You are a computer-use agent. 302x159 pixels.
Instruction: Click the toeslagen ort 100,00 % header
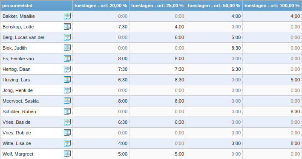(x=272, y=6)
